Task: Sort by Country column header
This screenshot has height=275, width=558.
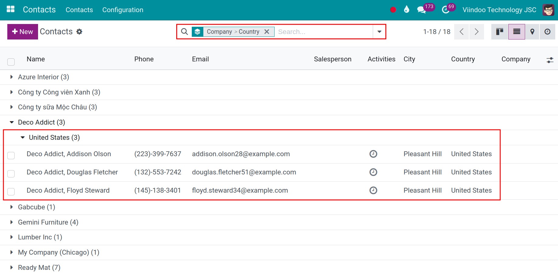Action: coord(463,59)
